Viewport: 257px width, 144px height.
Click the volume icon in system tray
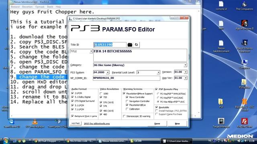(x=246, y=141)
